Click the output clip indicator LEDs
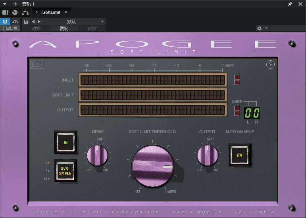Viewport: 306px width, 218px height. click(x=237, y=111)
